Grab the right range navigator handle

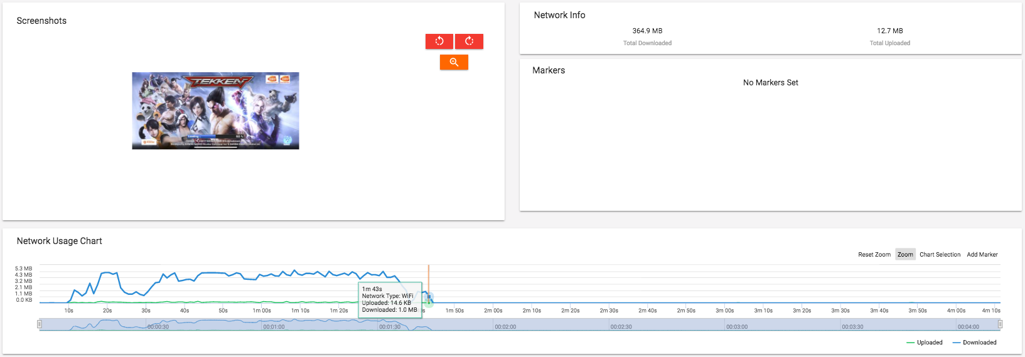click(1000, 324)
